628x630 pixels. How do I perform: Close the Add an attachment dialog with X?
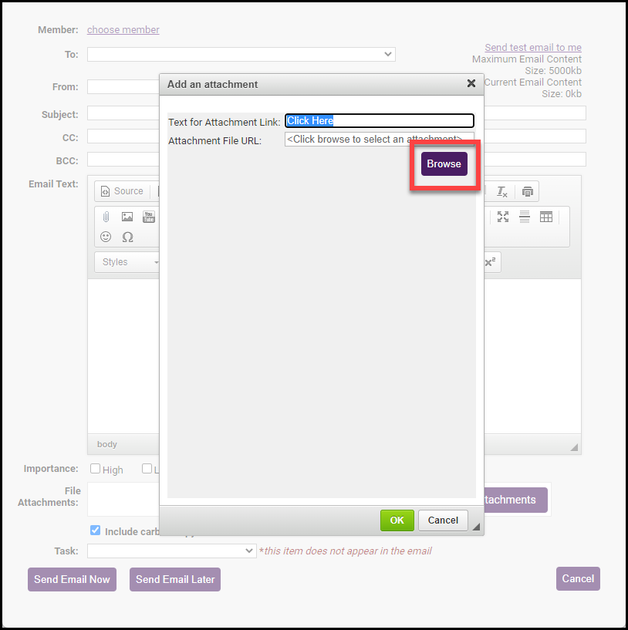pyautogui.click(x=471, y=83)
